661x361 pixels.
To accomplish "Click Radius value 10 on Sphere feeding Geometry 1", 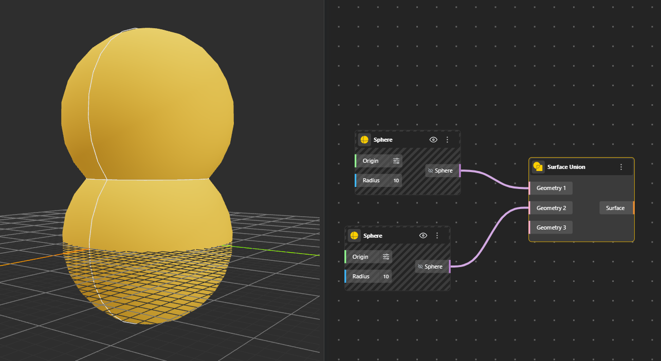I will point(396,180).
